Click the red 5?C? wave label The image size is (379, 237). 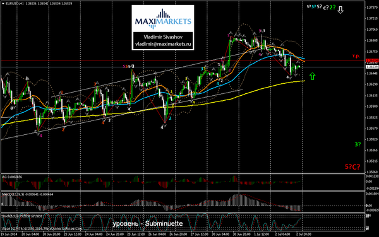coord(352,166)
